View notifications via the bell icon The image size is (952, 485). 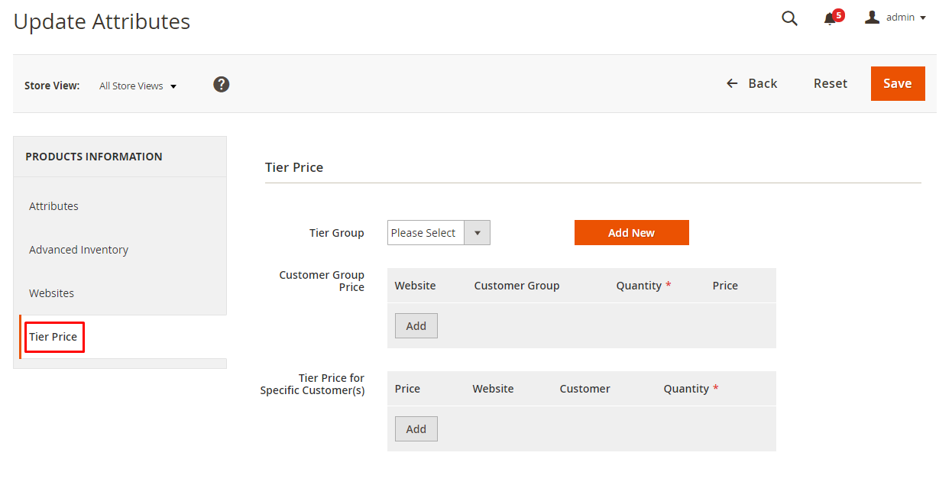[830, 19]
